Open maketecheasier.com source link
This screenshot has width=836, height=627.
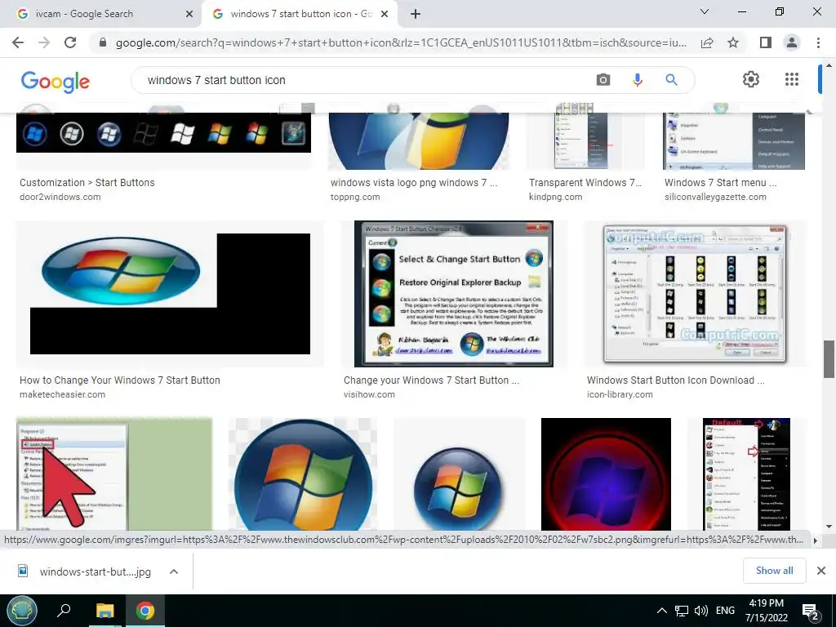pos(62,394)
